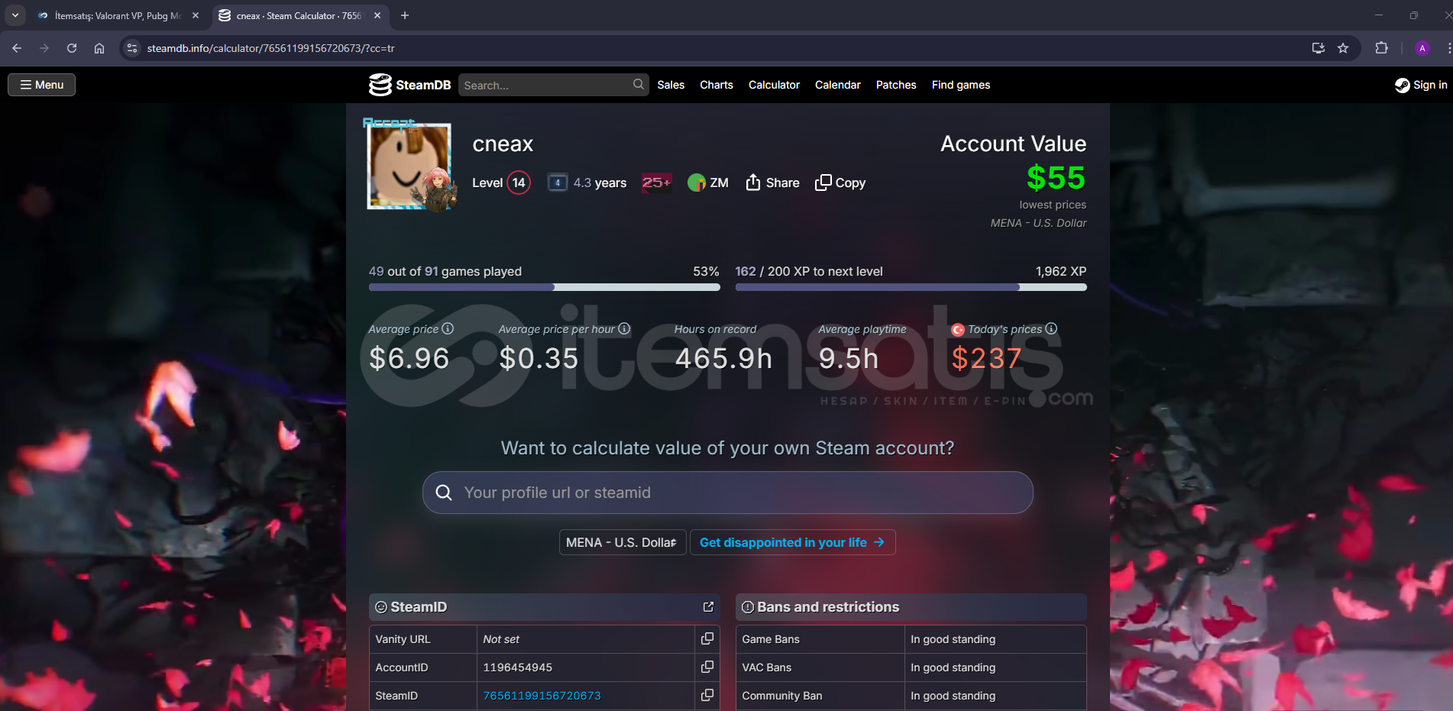This screenshot has height=711, width=1453.
Task: Open the Find games menu item
Action: (x=961, y=85)
